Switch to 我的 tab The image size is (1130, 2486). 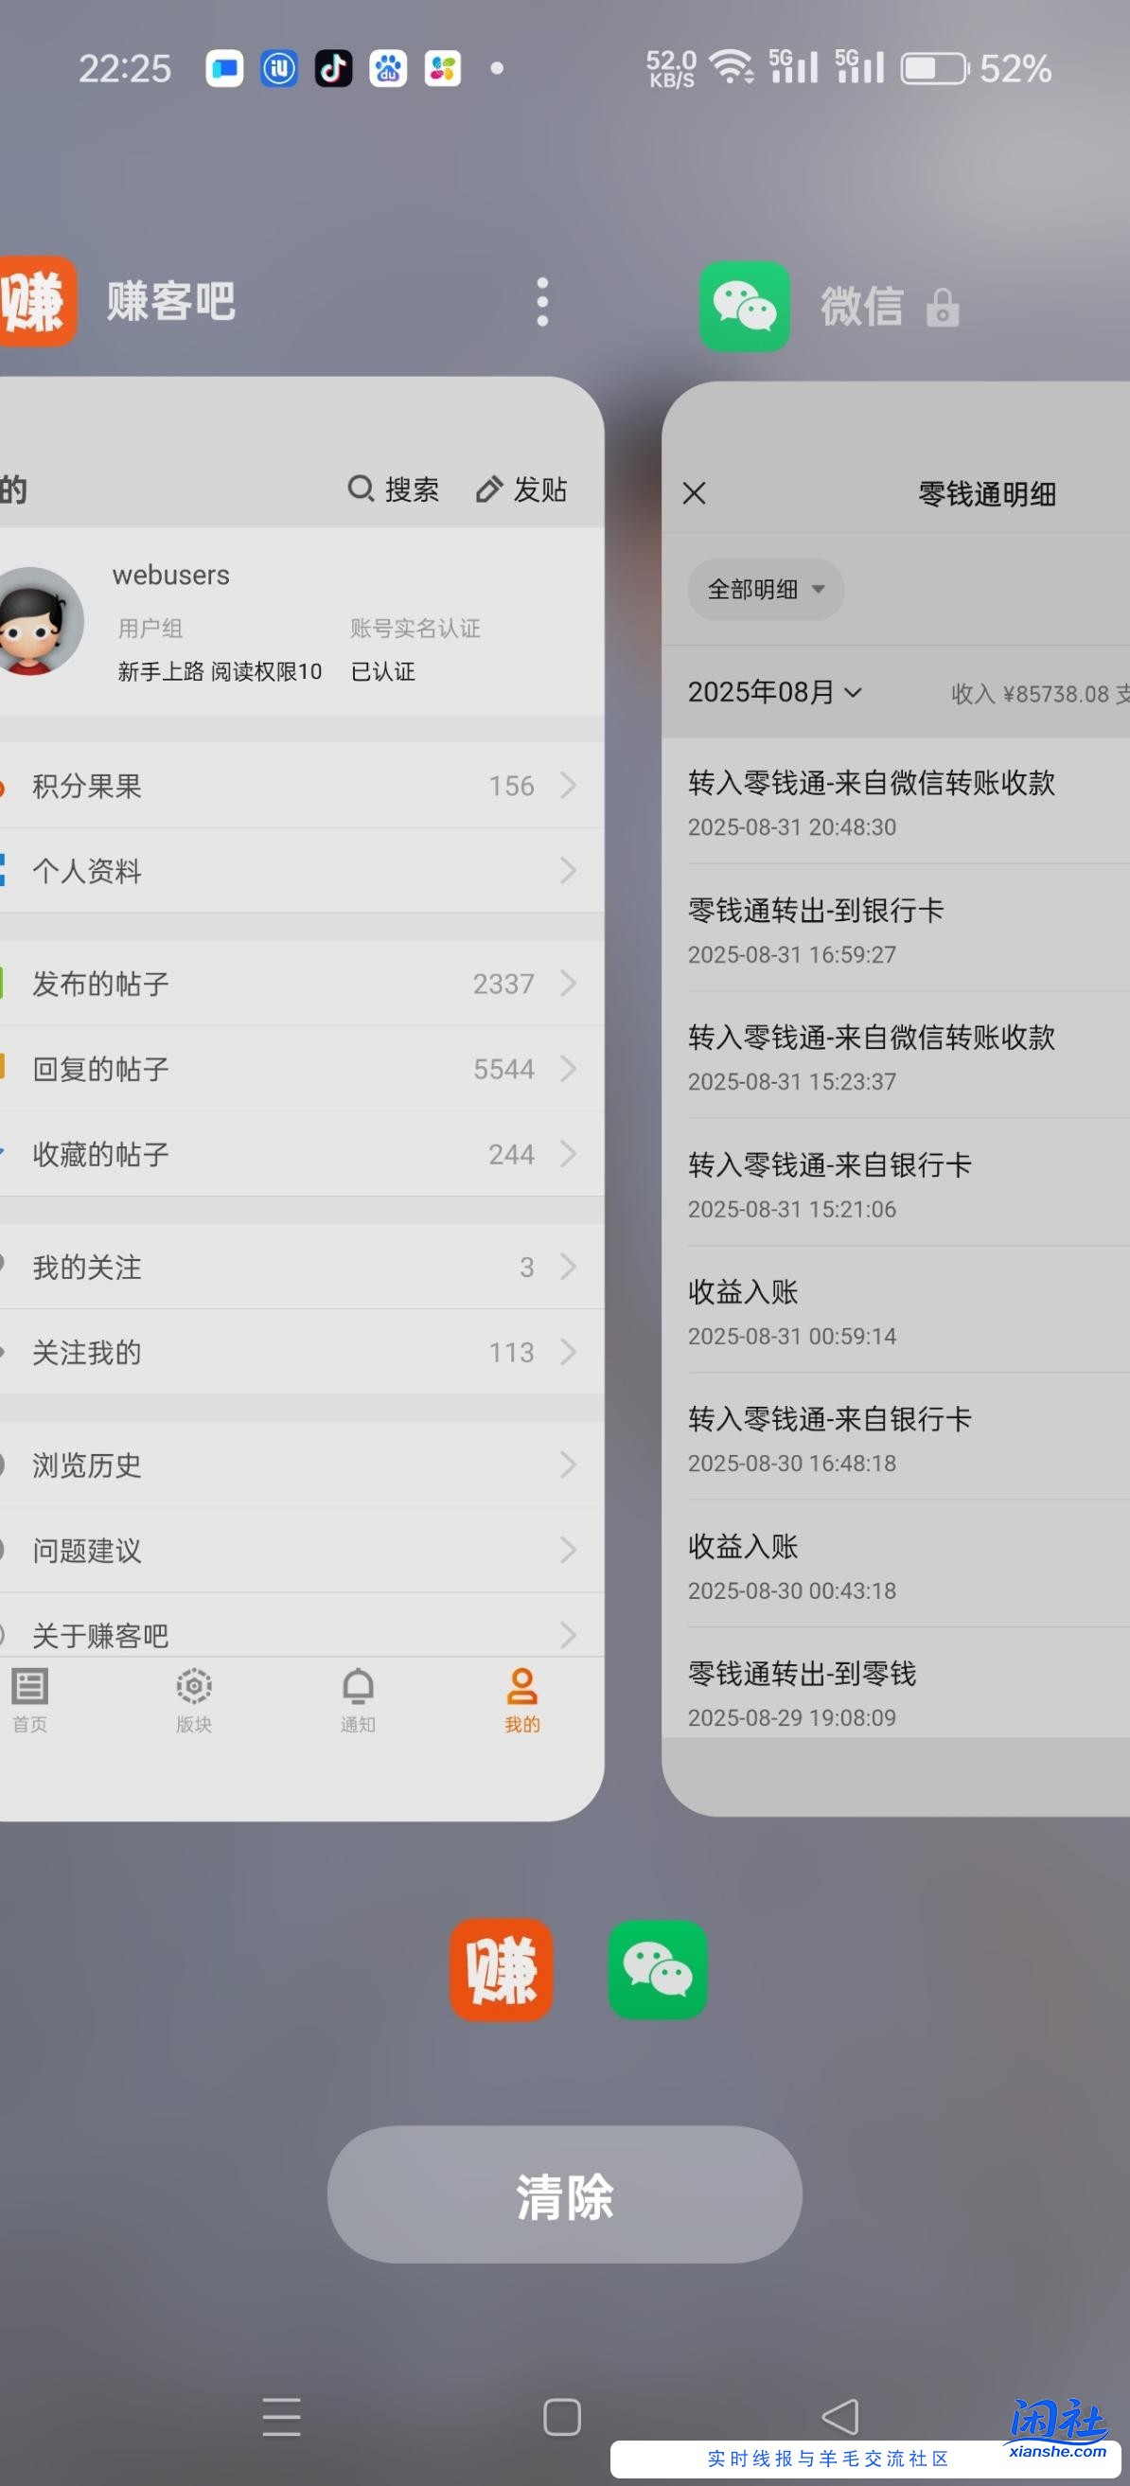[522, 1700]
